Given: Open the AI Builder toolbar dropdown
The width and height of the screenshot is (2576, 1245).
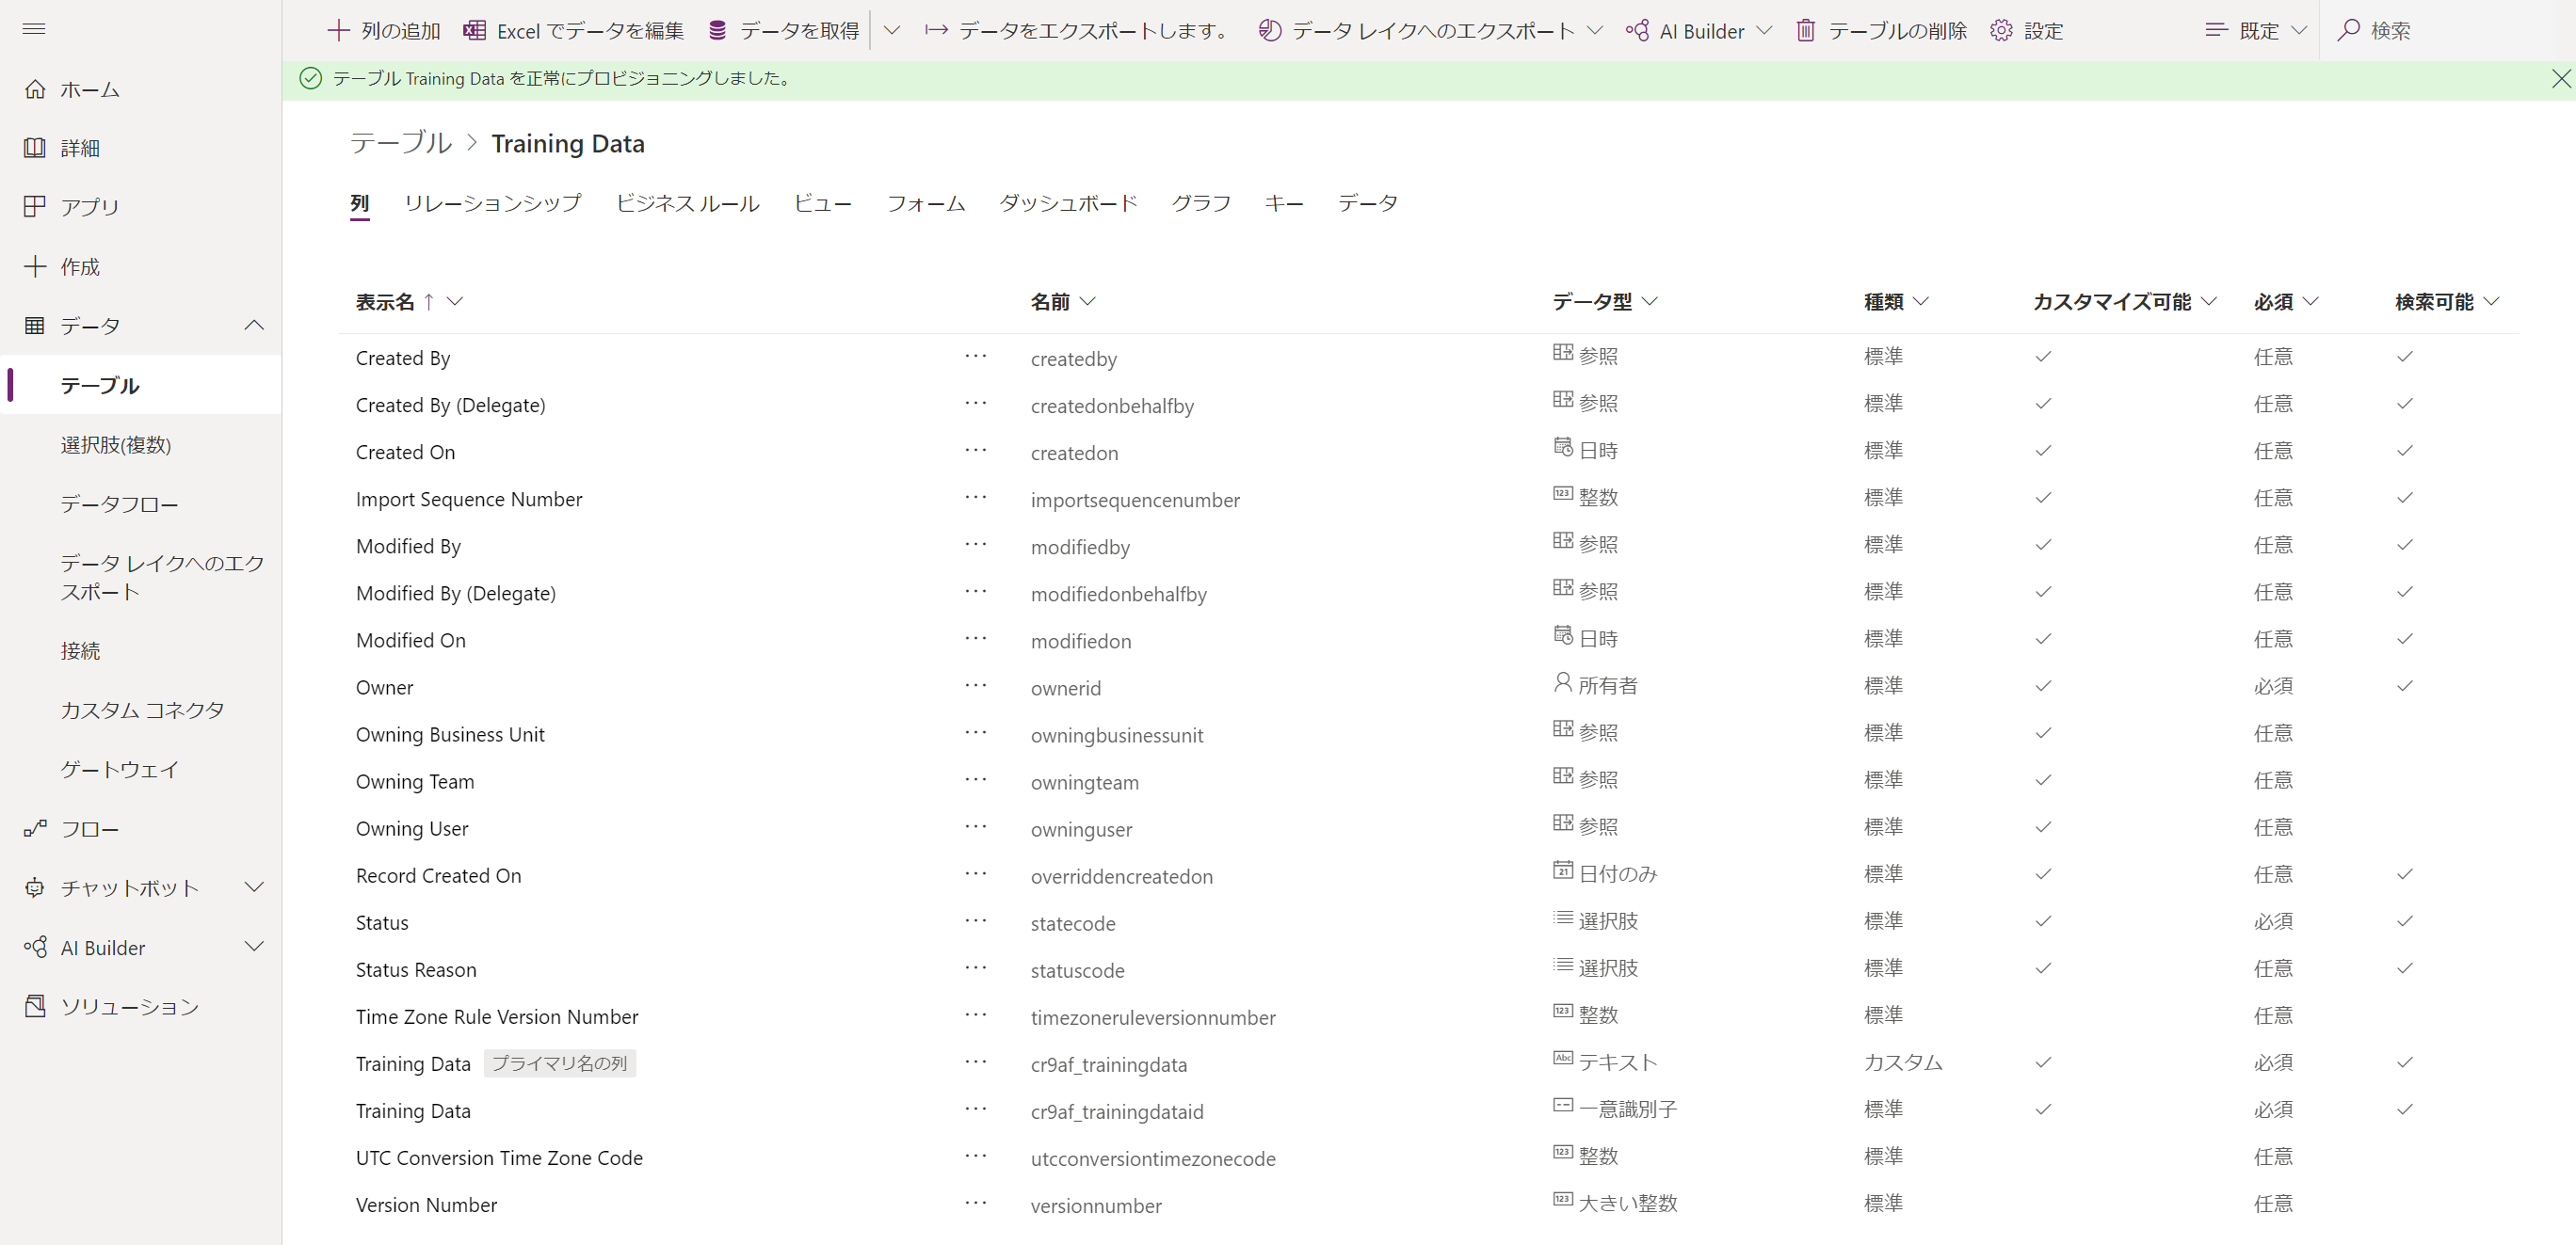Looking at the screenshot, I should [x=1764, y=31].
